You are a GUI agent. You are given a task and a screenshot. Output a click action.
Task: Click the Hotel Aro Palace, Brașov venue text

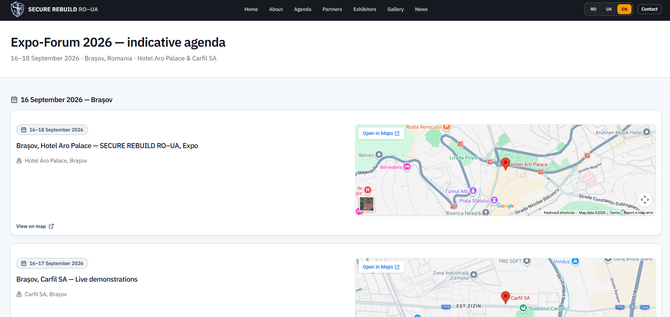coord(56,161)
